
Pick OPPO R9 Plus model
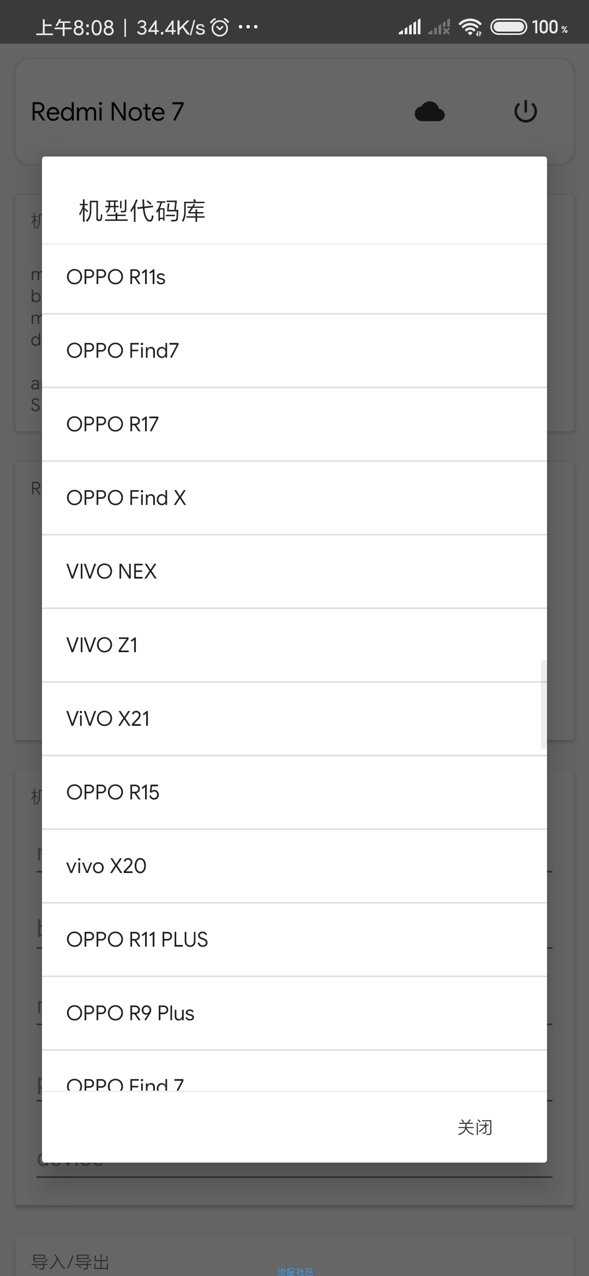tap(294, 1013)
